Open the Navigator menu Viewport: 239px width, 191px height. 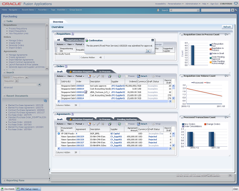14,10
